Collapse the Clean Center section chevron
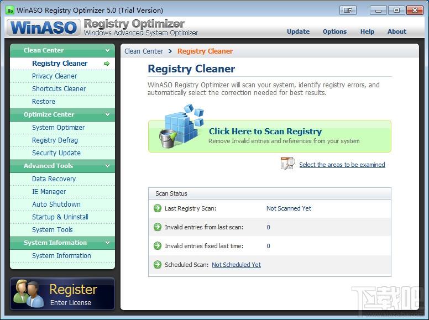 tap(107, 50)
